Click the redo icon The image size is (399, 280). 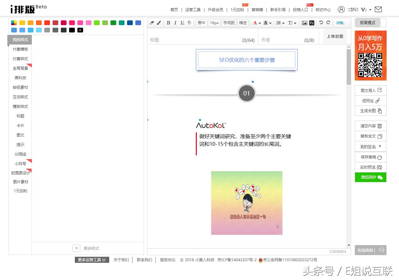327,23
